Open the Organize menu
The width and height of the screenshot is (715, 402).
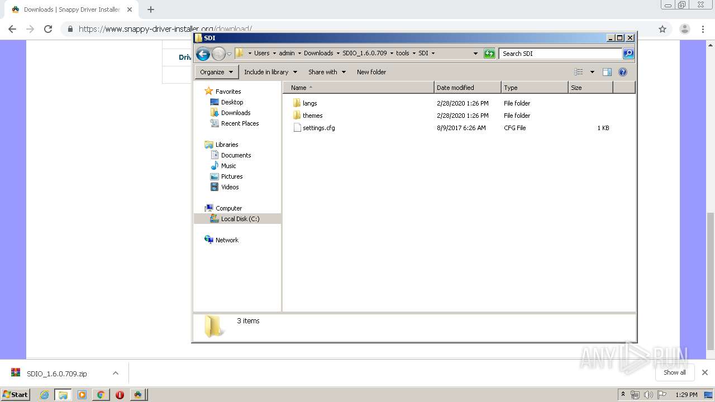click(217, 72)
